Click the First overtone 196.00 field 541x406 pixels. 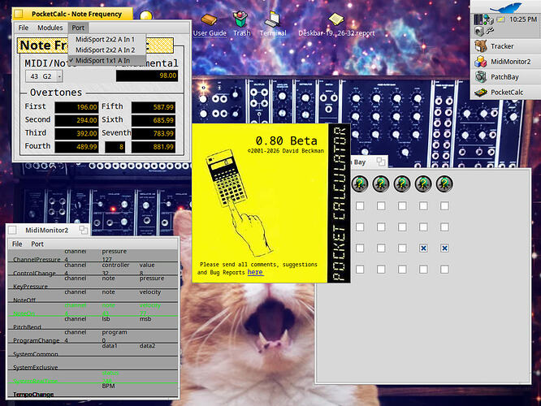(x=76, y=107)
